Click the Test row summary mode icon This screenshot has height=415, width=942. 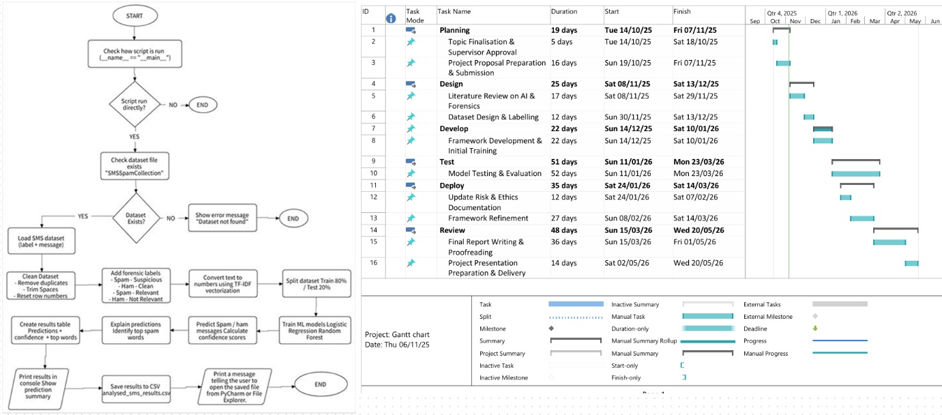point(411,162)
